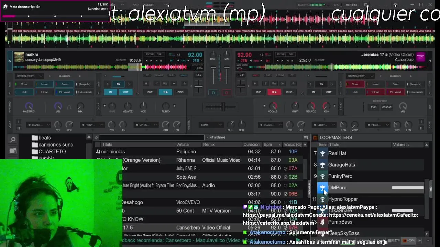
Task: Play the RealHat sample
Action: 322,153
